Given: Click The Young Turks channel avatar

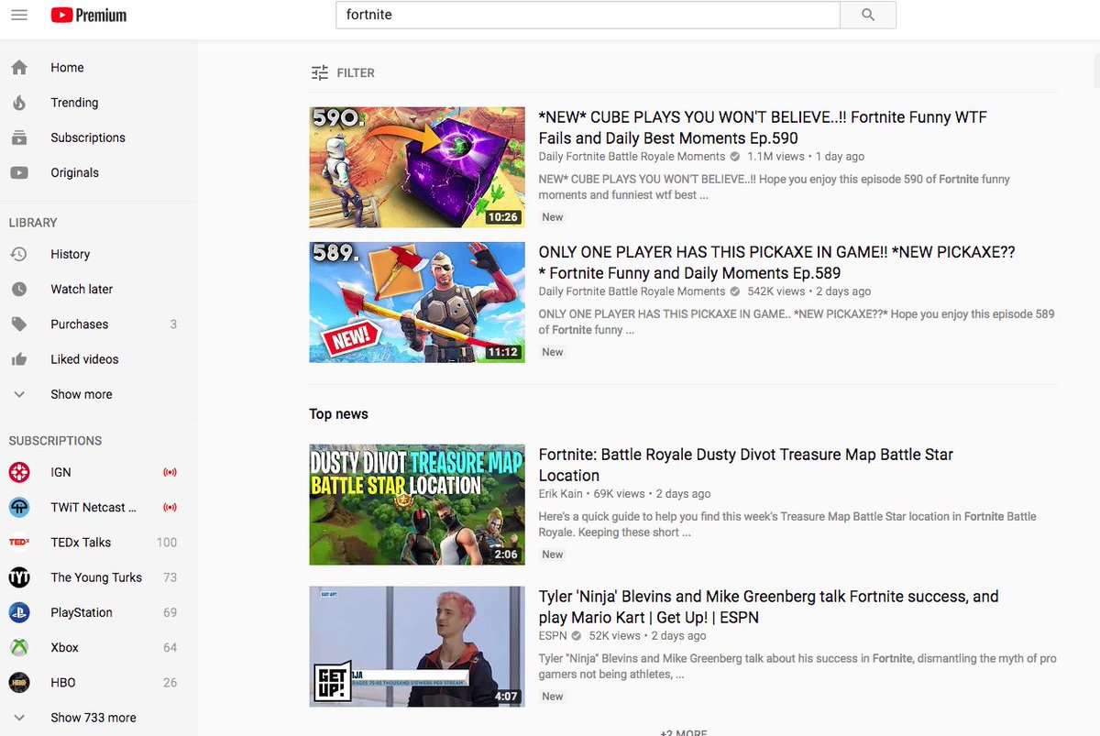Looking at the screenshot, I should pos(19,577).
